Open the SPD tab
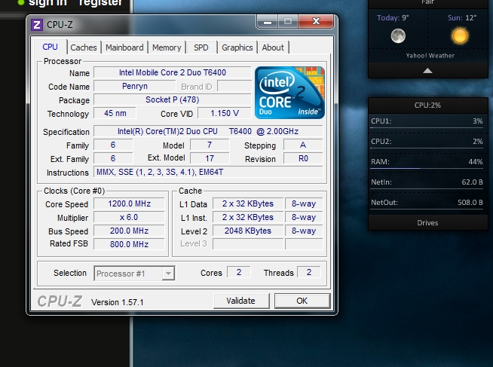Screen dimensions: 493x367 tap(201, 47)
